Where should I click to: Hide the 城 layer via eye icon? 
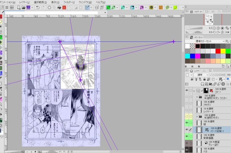click(x=187, y=123)
